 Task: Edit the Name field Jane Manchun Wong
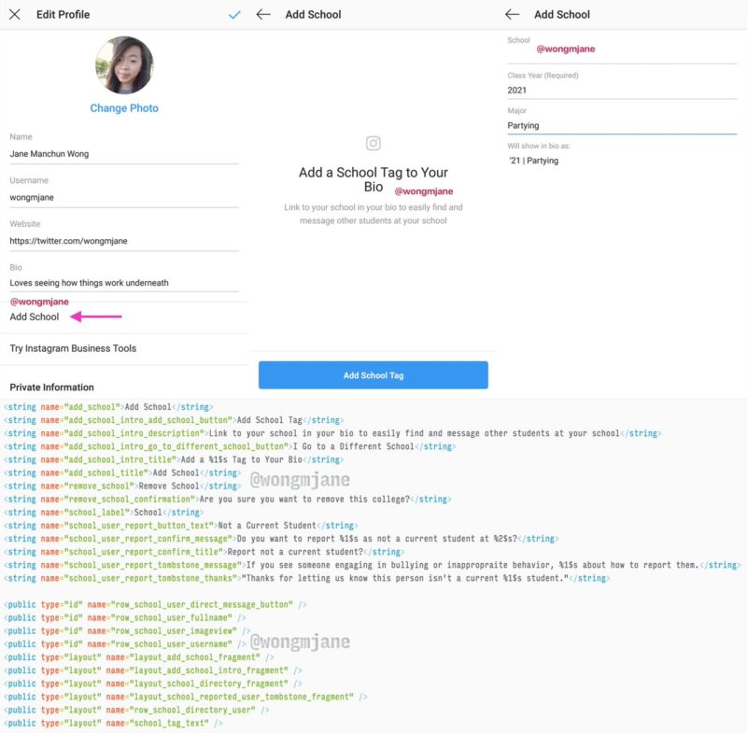click(x=124, y=154)
